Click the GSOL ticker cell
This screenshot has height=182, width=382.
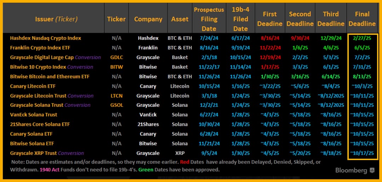[116, 105]
